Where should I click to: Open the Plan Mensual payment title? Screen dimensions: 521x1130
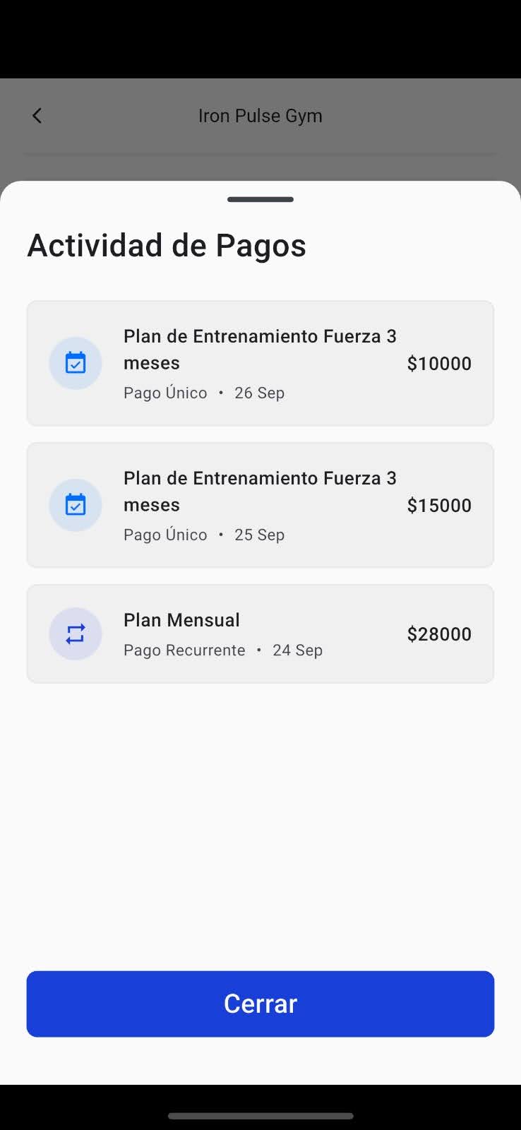click(x=181, y=620)
